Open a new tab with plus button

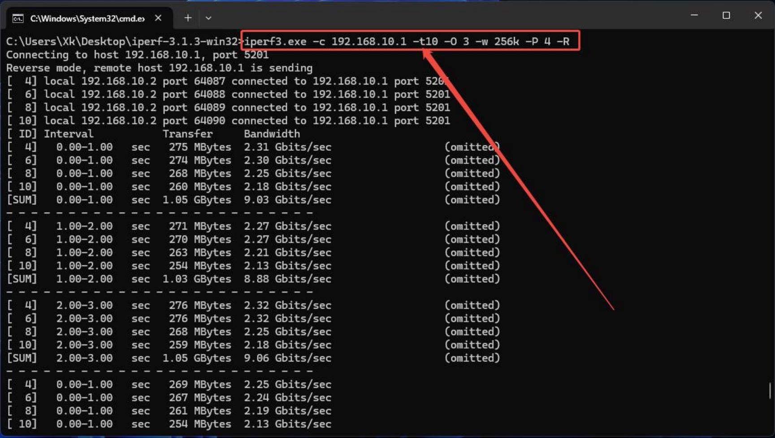pyautogui.click(x=188, y=18)
